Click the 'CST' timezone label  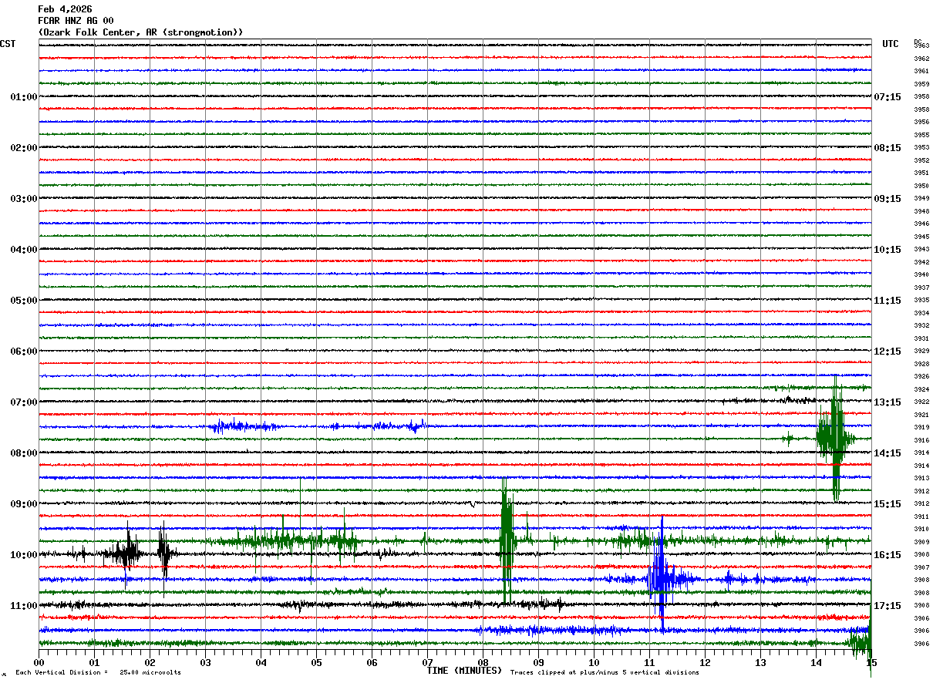tap(8, 44)
